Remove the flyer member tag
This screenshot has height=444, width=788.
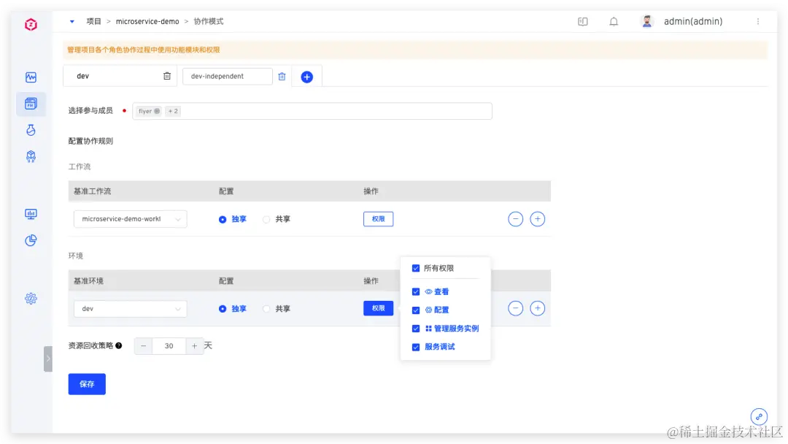click(157, 111)
